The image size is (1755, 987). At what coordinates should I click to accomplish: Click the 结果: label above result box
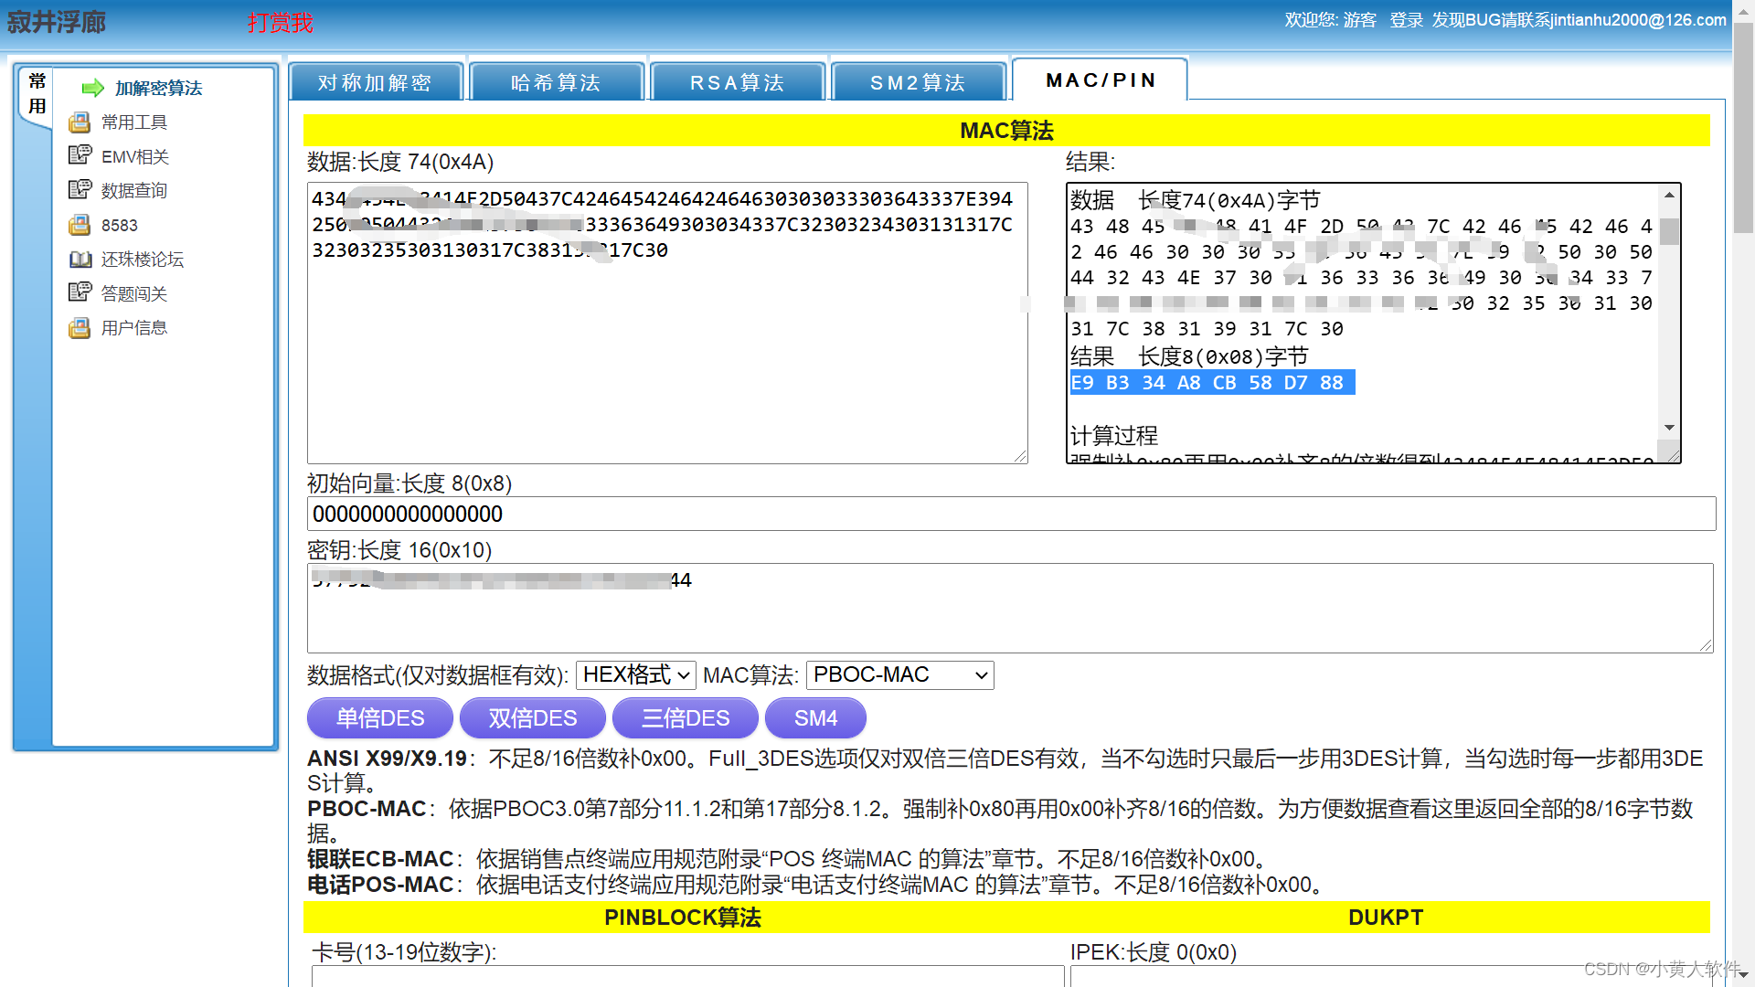pyautogui.click(x=1090, y=162)
